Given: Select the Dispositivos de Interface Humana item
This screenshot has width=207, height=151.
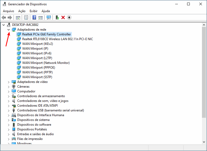Looking at the screenshot, I should click(41, 115).
